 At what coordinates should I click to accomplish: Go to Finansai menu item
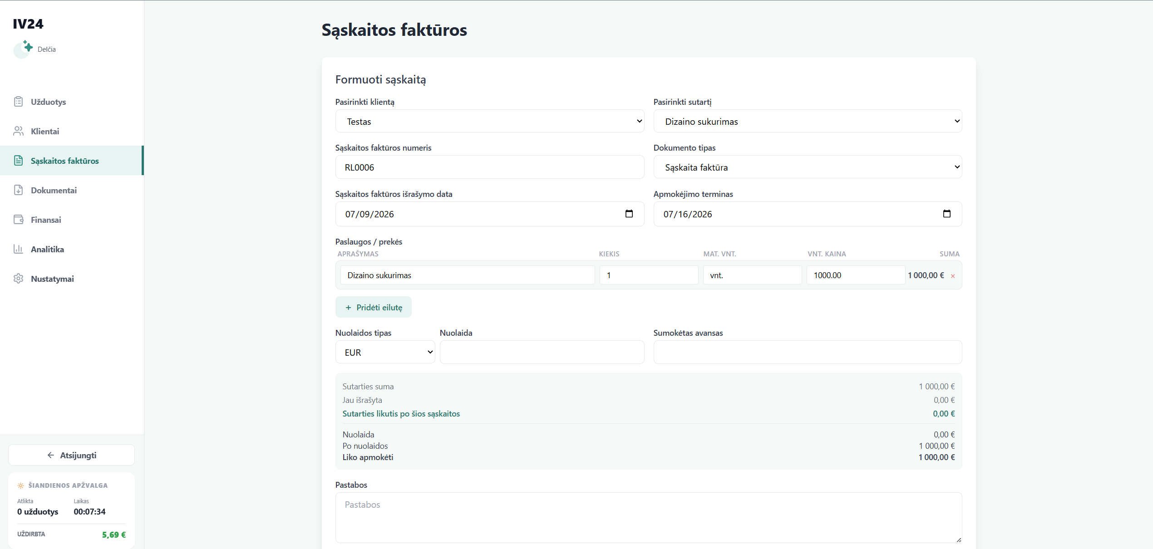click(72, 220)
